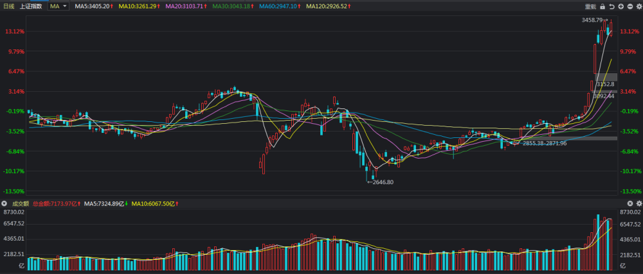643x274 pixels.
Task: Toggle the MA5 indicator line label
Action: point(93,6)
